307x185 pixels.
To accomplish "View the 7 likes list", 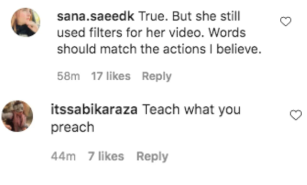I will tap(106, 156).
